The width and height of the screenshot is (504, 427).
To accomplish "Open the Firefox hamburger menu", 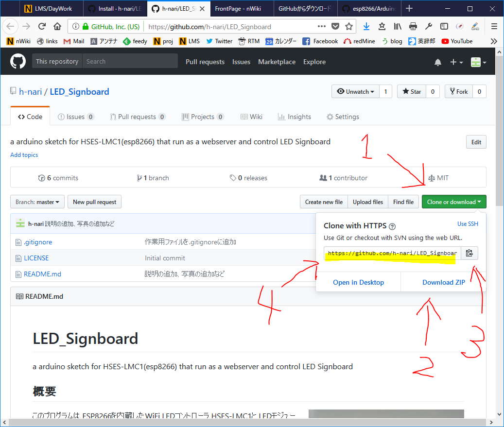I will click(494, 27).
